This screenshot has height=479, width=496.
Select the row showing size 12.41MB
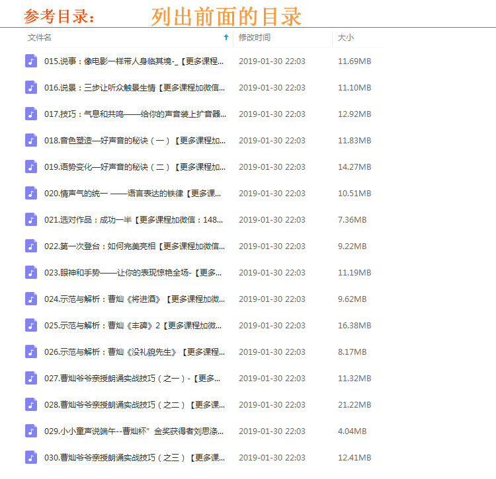pos(354,458)
